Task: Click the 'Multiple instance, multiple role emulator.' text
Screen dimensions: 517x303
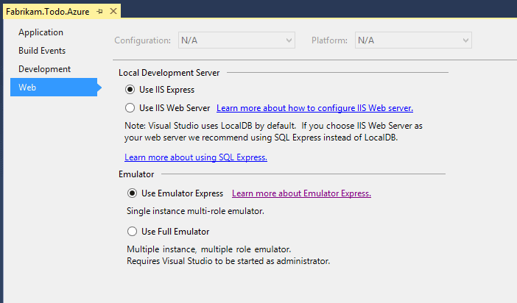Action: tap(208, 249)
